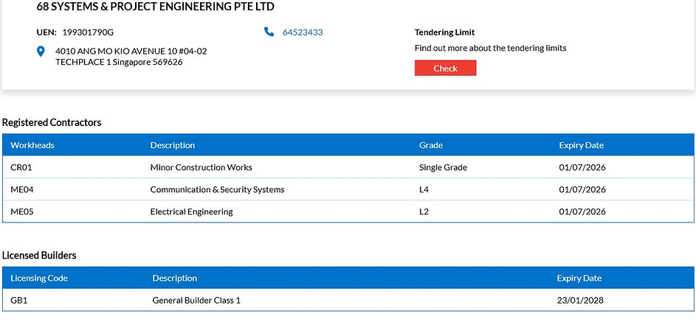Click the Grade column header
696x322 pixels.
pos(430,145)
